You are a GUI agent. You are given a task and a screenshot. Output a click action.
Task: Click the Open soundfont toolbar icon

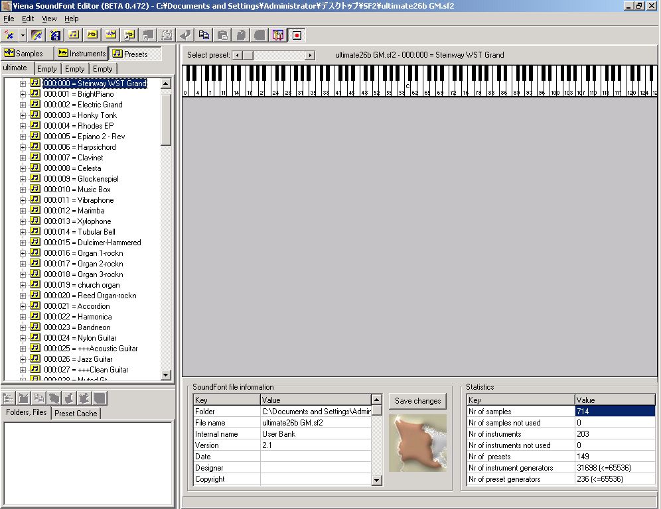[35, 35]
